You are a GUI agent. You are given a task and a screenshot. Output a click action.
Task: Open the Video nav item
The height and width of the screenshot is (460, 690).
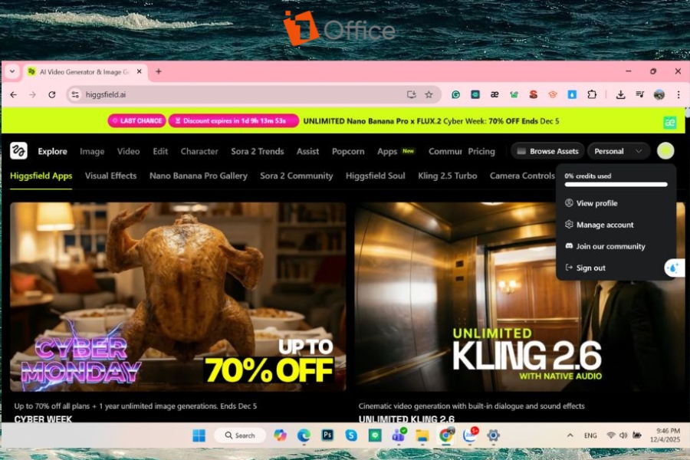(x=129, y=152)
